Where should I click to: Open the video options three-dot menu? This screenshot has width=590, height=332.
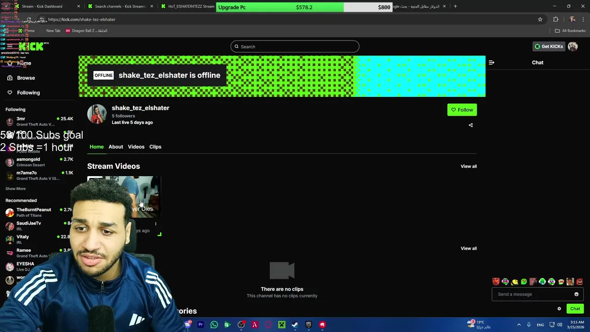pyautogui.click(x=156, y=224)
